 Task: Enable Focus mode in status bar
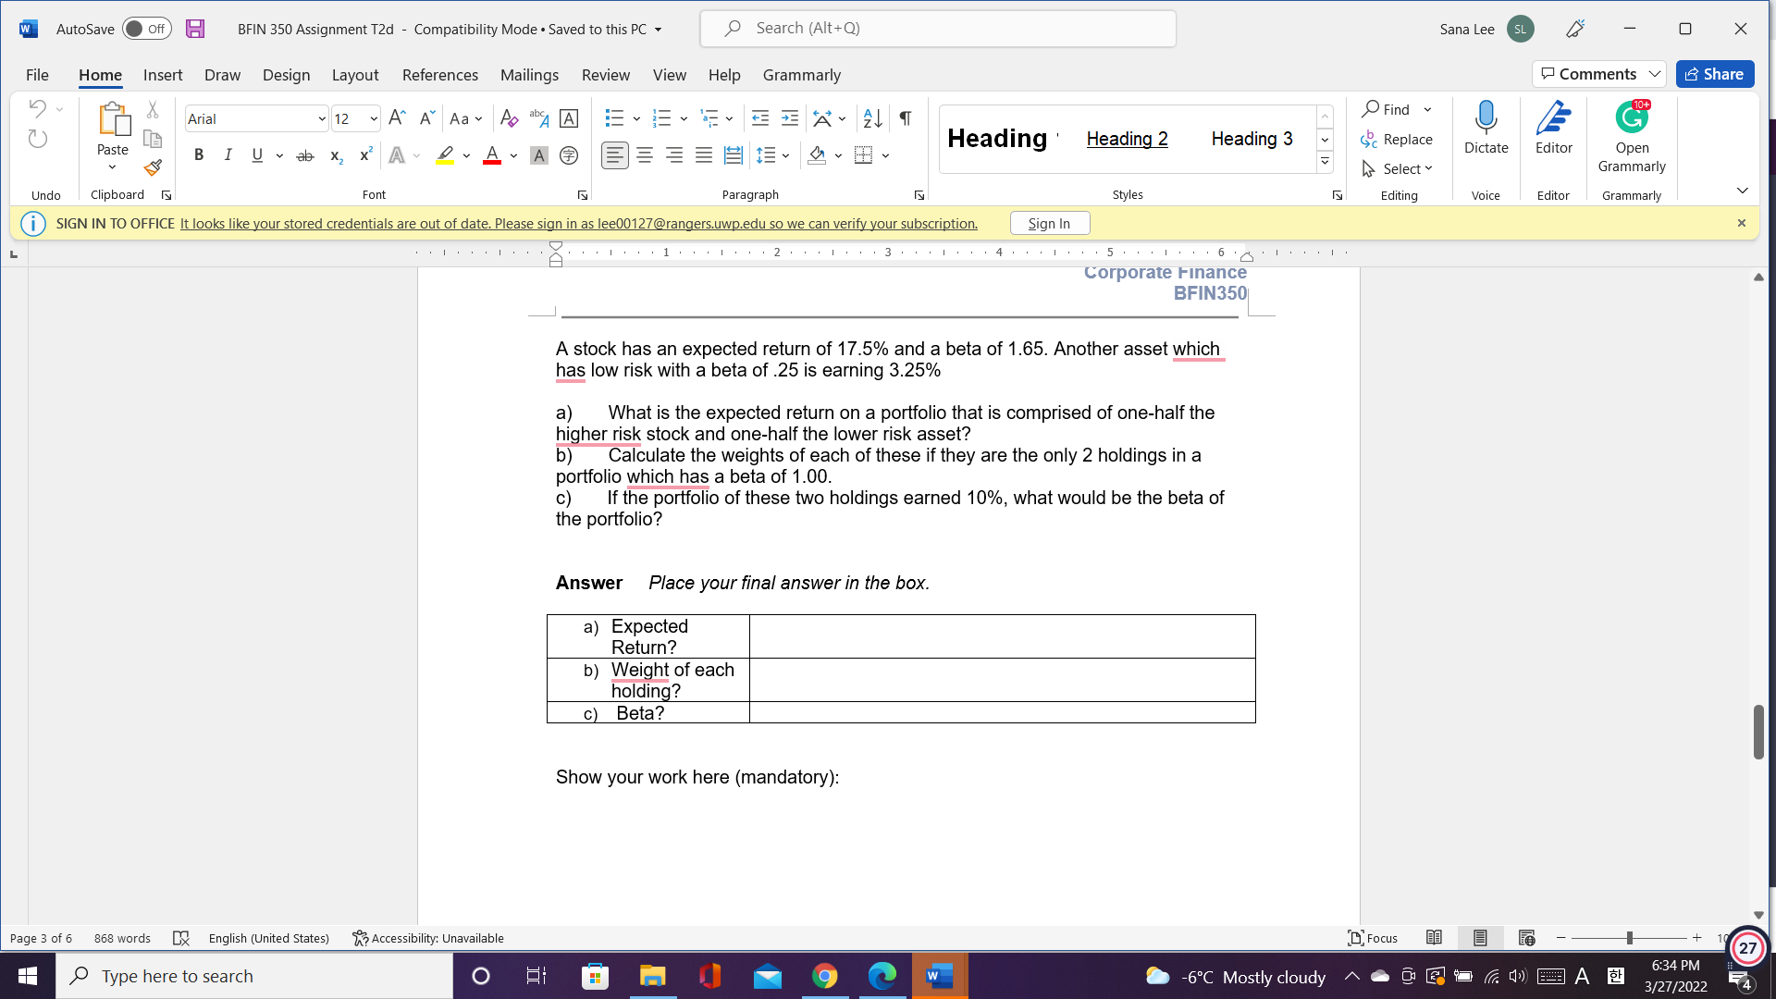click(x=1373, y=938)
